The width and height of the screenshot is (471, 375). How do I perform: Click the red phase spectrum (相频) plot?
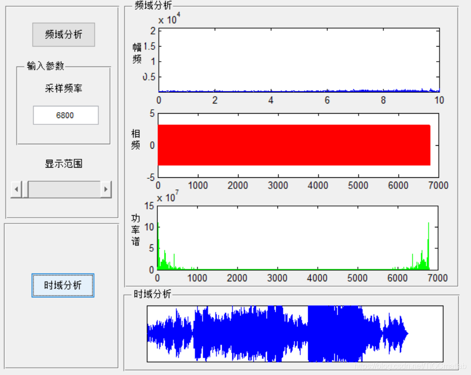298,145
